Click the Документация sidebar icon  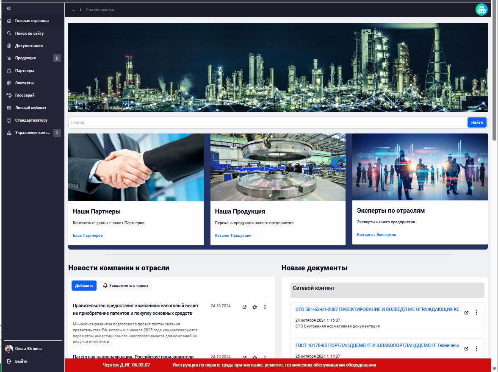9,45
